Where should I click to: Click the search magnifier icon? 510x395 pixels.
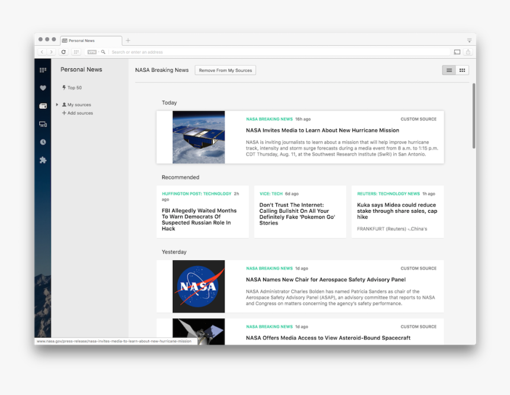click(x=103, y=52)
